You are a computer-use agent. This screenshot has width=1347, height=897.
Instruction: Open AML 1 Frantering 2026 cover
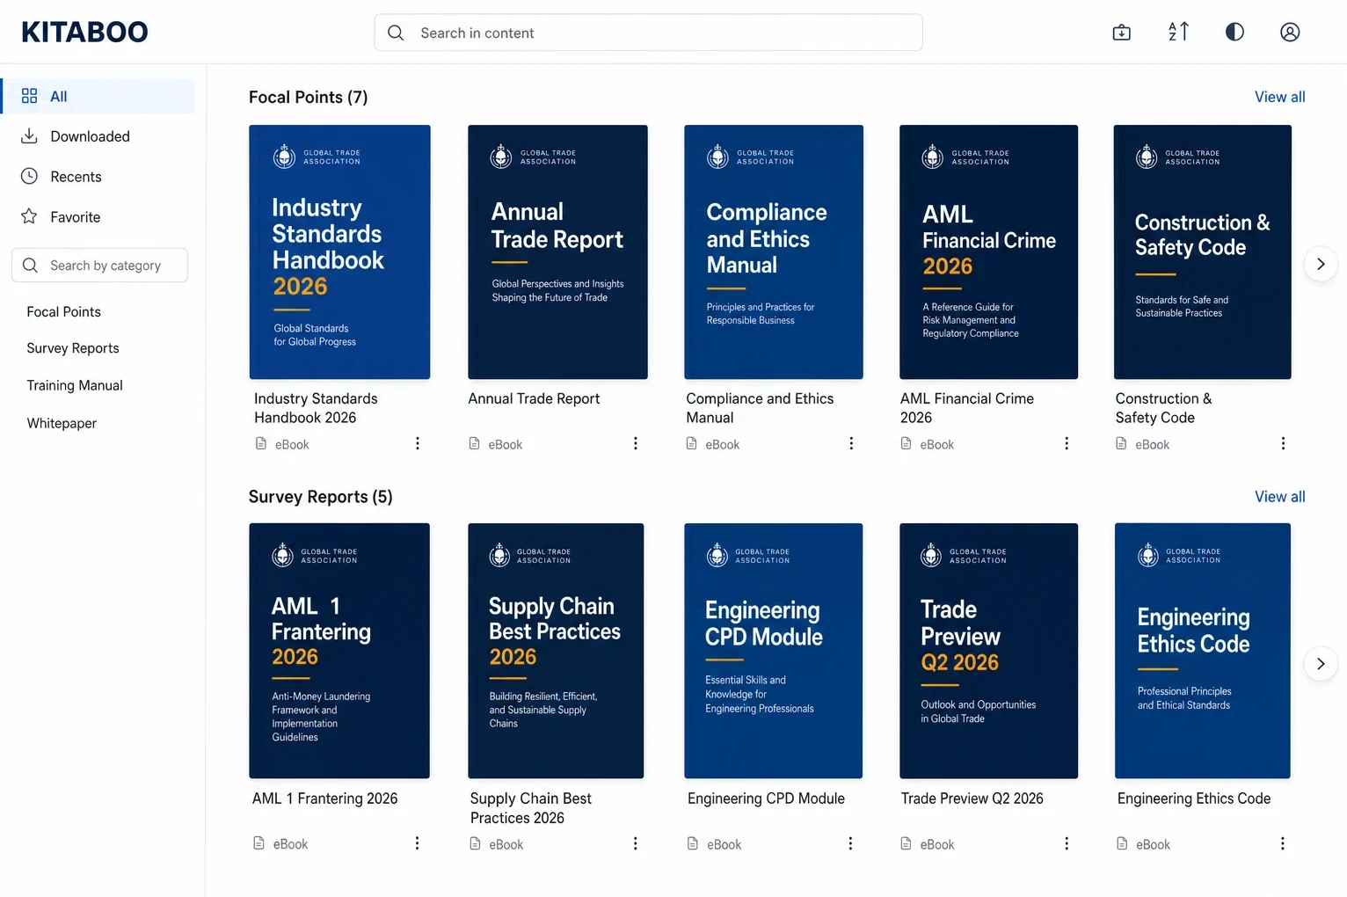coord(339,651)
